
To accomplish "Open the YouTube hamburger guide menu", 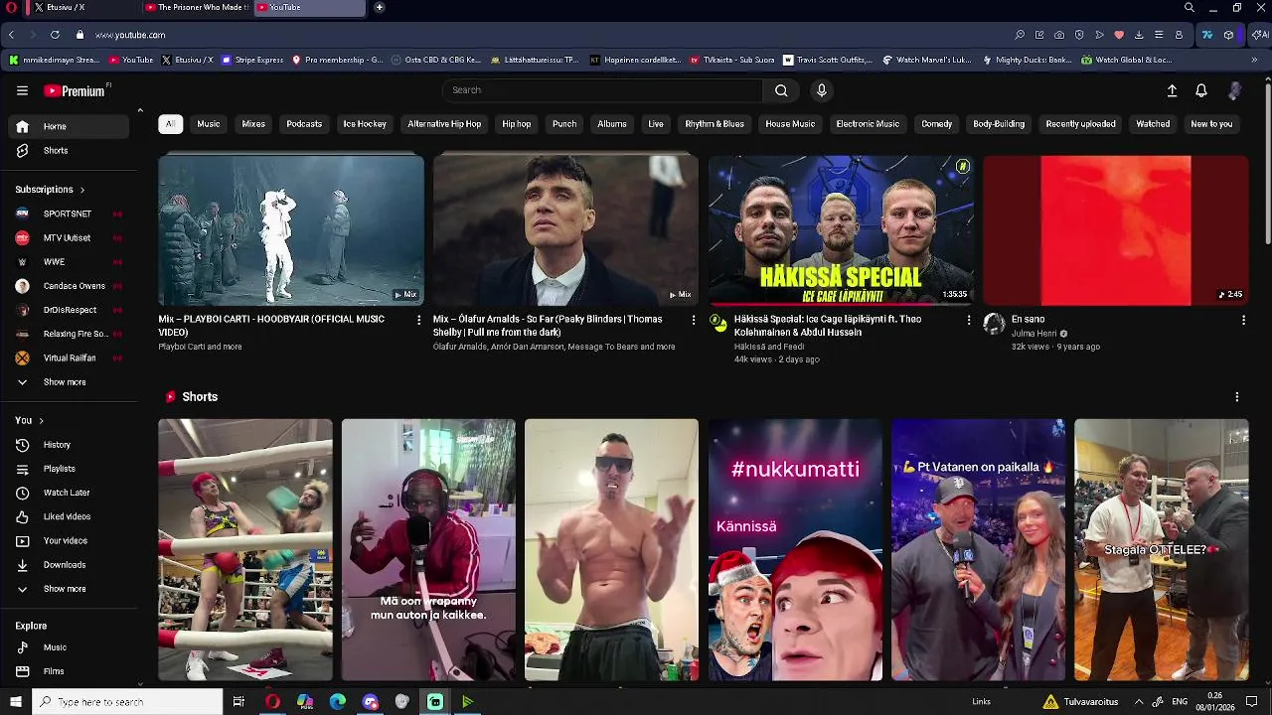I will [22, 90].
